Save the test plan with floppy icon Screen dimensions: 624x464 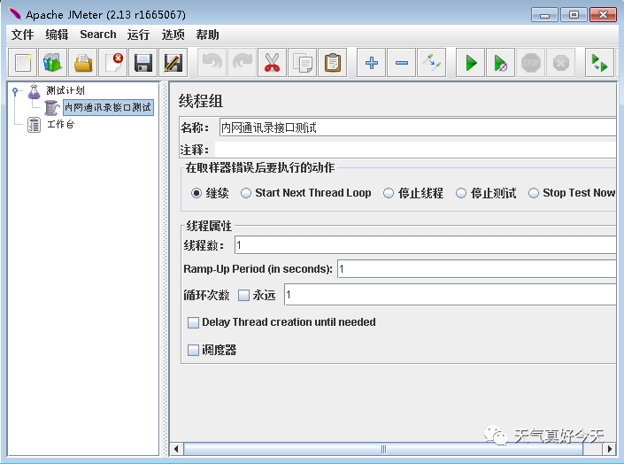coord(143,63)
